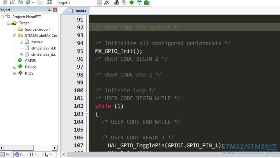Image resolution: width=280 pixels, height=158 pixels.
Task: Click comment USER CODE BEGIN 3
Action: point(138,137)
